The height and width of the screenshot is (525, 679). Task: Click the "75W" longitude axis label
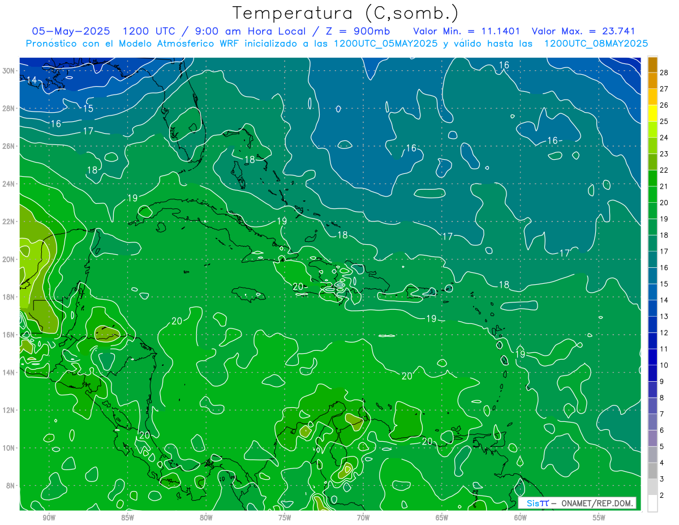pyautogui.click(x=285, y=518)
